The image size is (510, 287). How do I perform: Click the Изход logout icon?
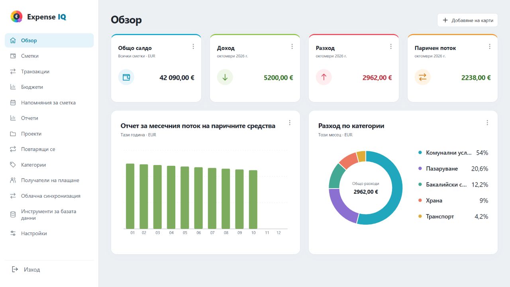(x=15, y=269)
